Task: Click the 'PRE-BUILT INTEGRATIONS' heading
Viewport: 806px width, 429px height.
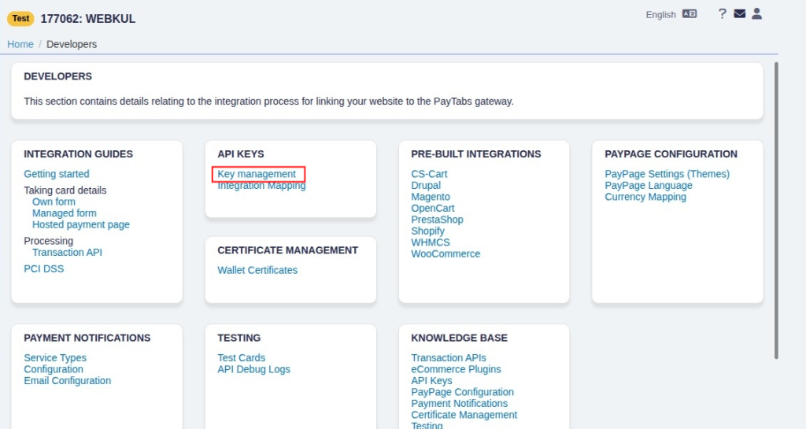Action: click(x=476, y=154)
